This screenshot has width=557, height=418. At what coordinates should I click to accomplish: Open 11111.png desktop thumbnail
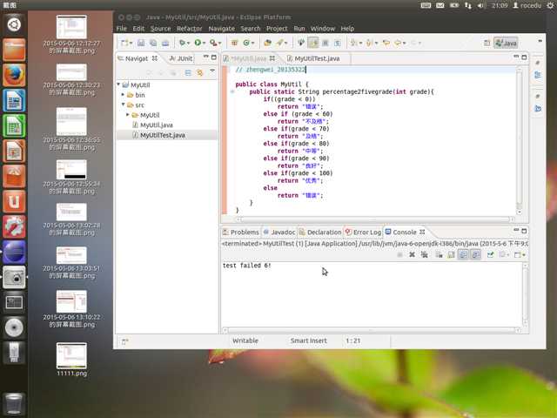tap(71, 359)
